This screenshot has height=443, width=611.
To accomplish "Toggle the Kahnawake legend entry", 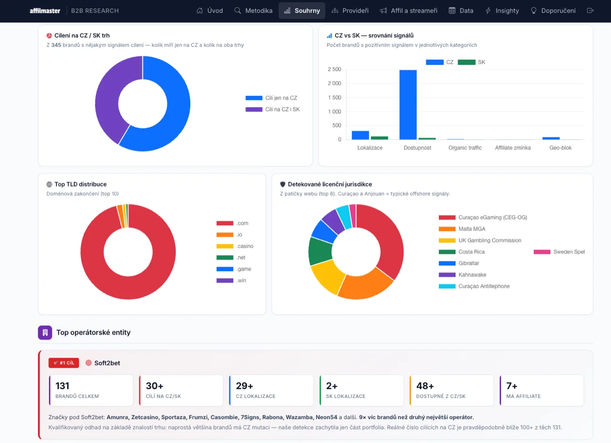I will (462, 275).
